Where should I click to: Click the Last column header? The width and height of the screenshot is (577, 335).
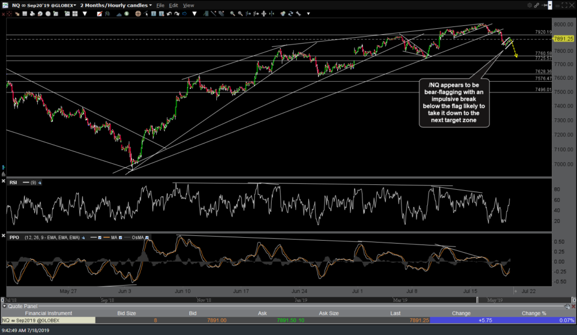pyautogui.click(x=395, y=313)
